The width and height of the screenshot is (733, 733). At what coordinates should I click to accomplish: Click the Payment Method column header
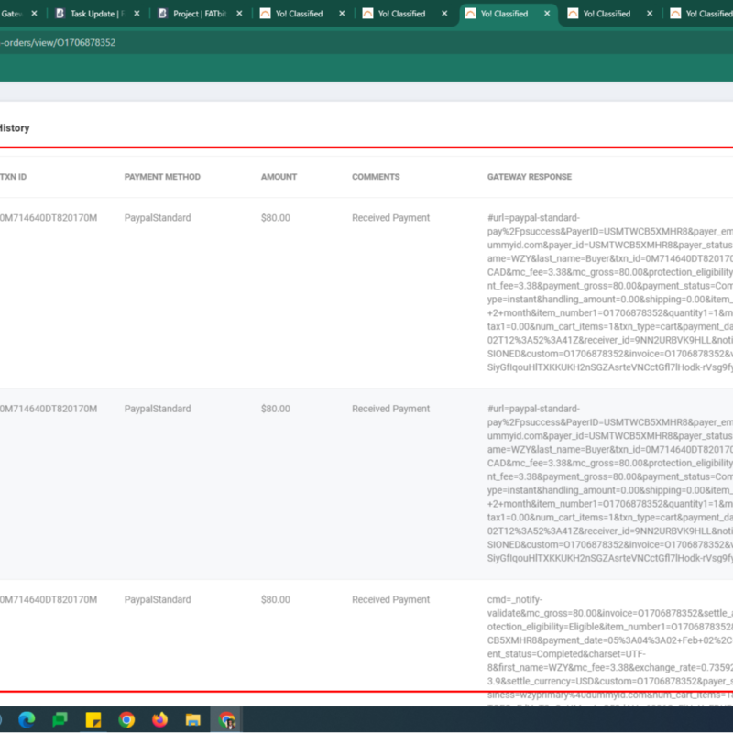[162, 177]
